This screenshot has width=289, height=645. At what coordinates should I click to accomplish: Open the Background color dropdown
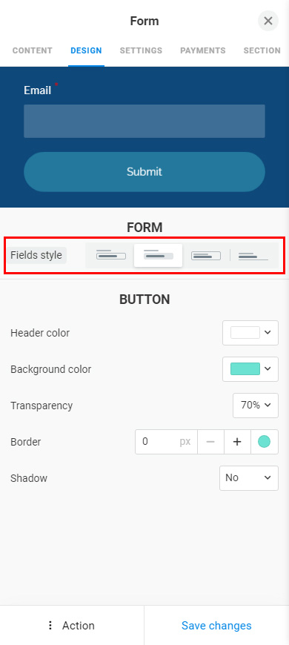250,369
